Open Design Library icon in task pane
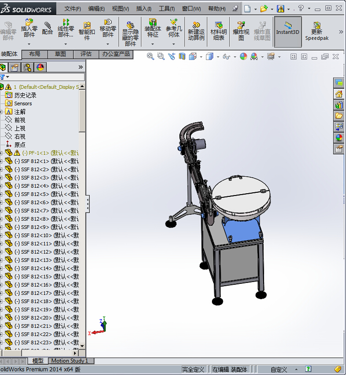Screen dimensions: 346x375 click(339, 105)
